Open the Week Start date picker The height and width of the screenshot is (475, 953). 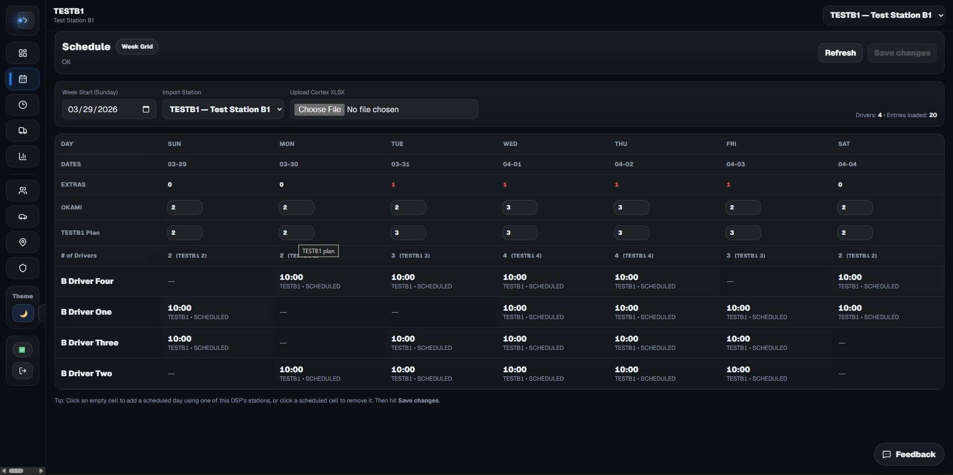[x=146, y=109]
